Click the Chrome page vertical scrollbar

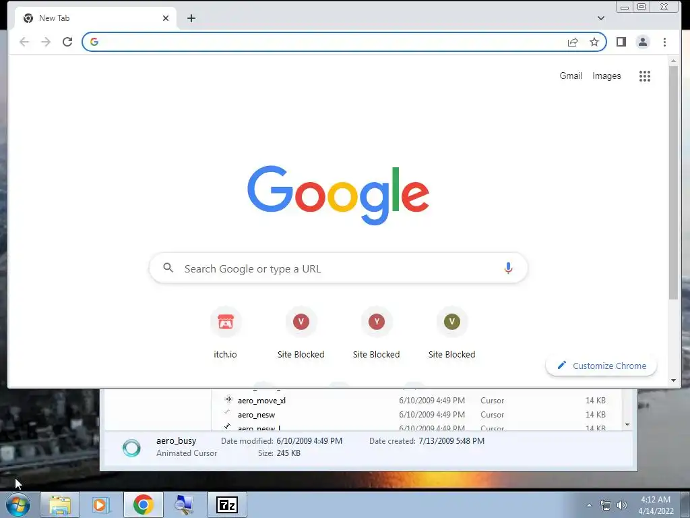click(x=673, y=182)
